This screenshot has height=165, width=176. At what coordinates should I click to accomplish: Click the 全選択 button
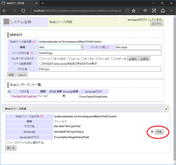(x=133, y=59)
